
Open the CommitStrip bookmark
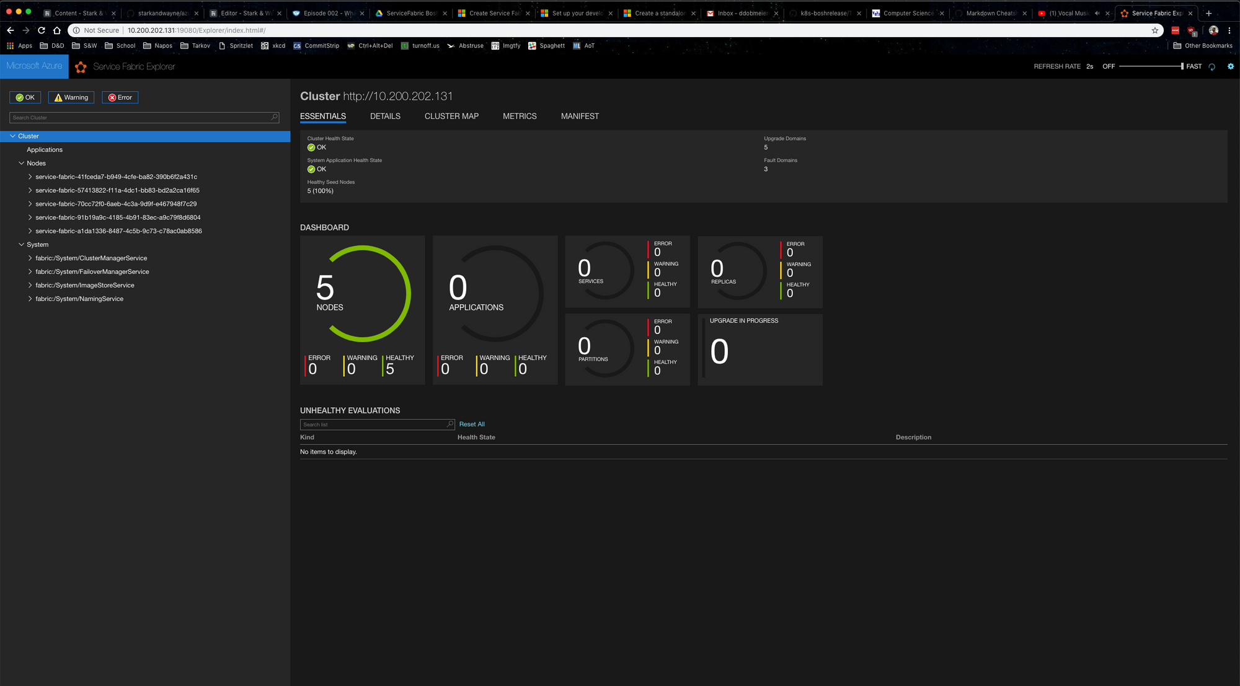pos(316,46)
